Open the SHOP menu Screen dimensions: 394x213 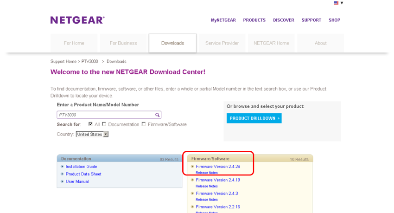click(335, 20)
